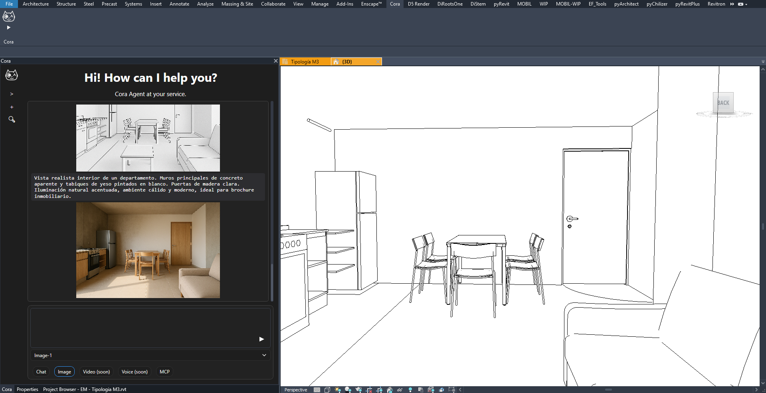Viewport: 766px width, 393px height.
Task: Click the rendered apartment interior thumbnail
Action: tap(148, 250)
